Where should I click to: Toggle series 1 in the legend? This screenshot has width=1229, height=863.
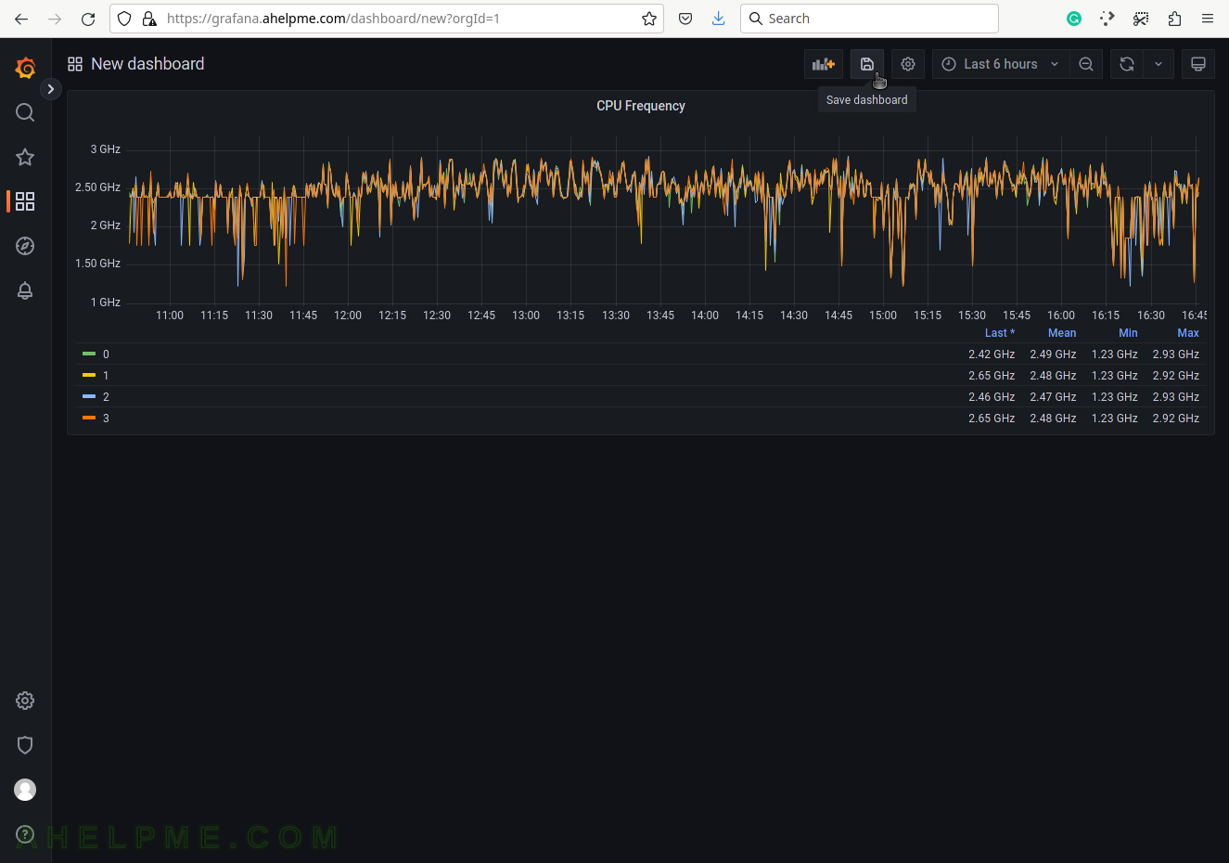tap(106, 376)
